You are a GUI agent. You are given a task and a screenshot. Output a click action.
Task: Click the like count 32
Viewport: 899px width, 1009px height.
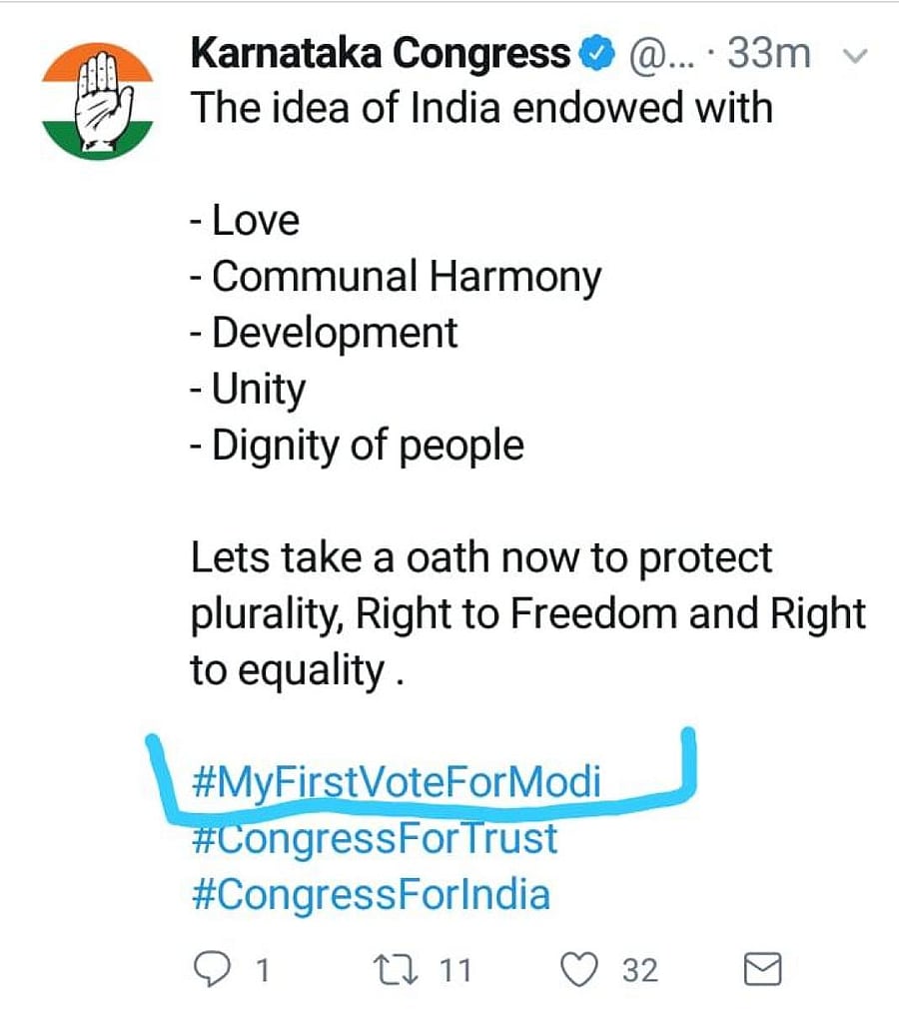(640, 970)
